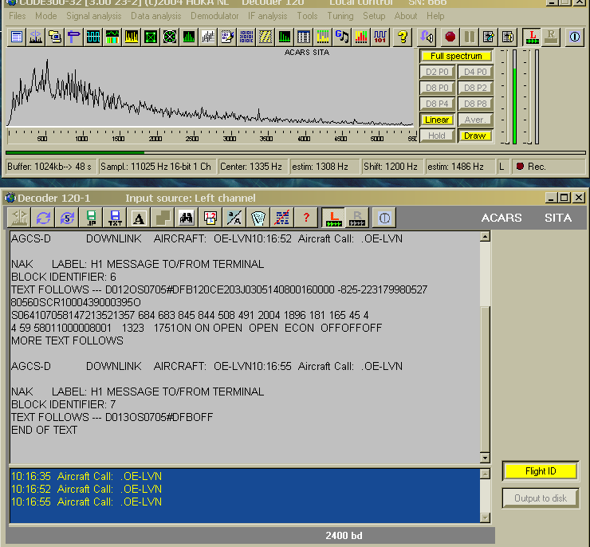Click the D4 P0 button
This screenshot has width=590, height=547.
click(x=475, y=72)
